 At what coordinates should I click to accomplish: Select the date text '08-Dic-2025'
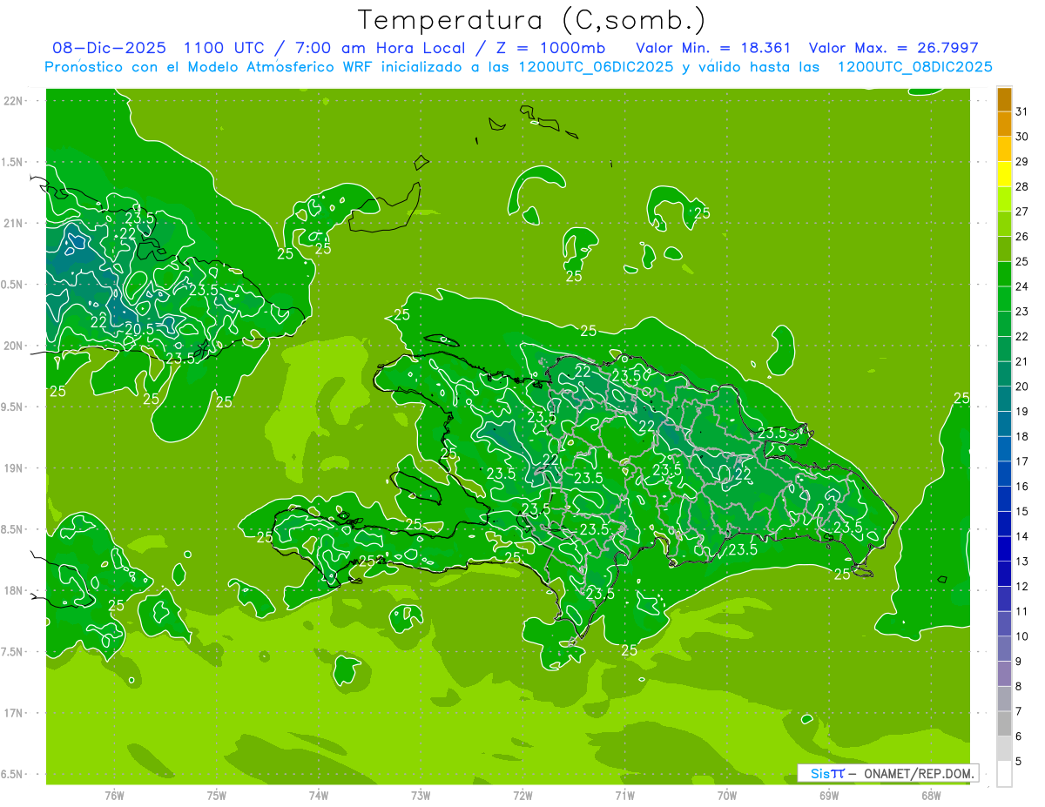click(109, 48)
